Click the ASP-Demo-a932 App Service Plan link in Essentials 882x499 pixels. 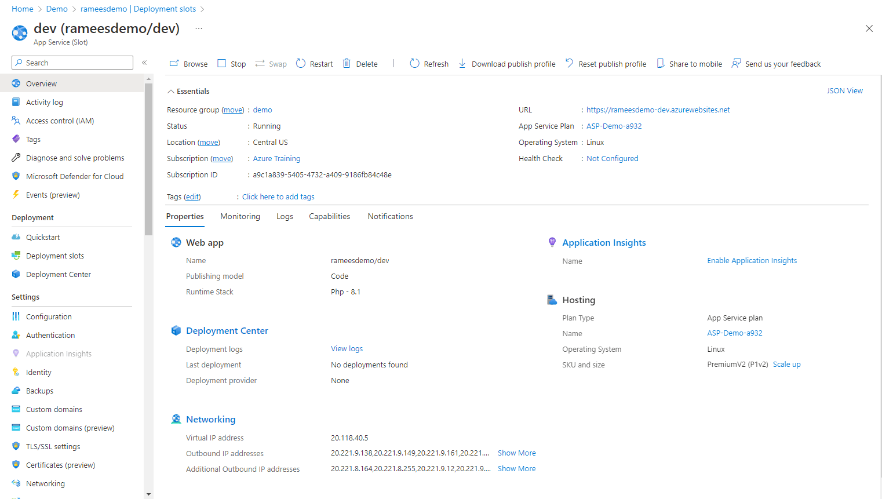pos(614,126)
